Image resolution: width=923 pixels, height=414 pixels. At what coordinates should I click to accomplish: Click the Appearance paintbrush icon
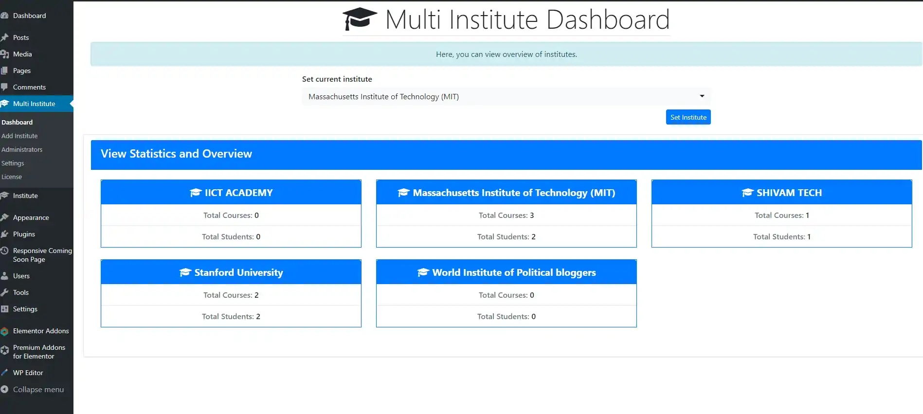coord(4,217)
